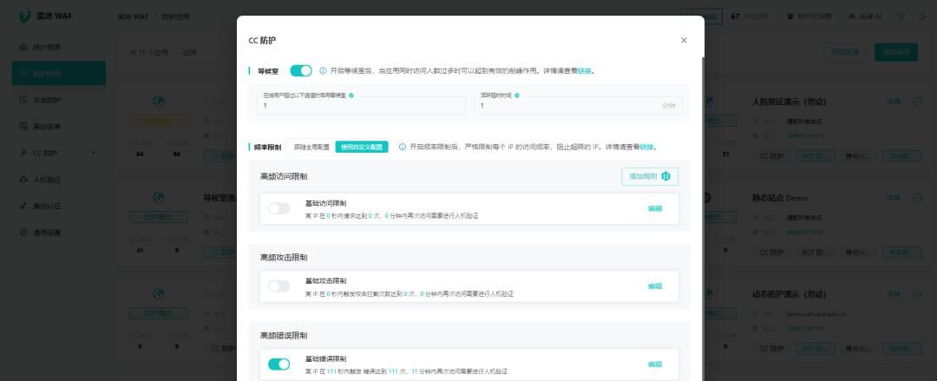Click the 高频错误限制 heading
Screen dimensions: 937x381
tap(283, 336)
